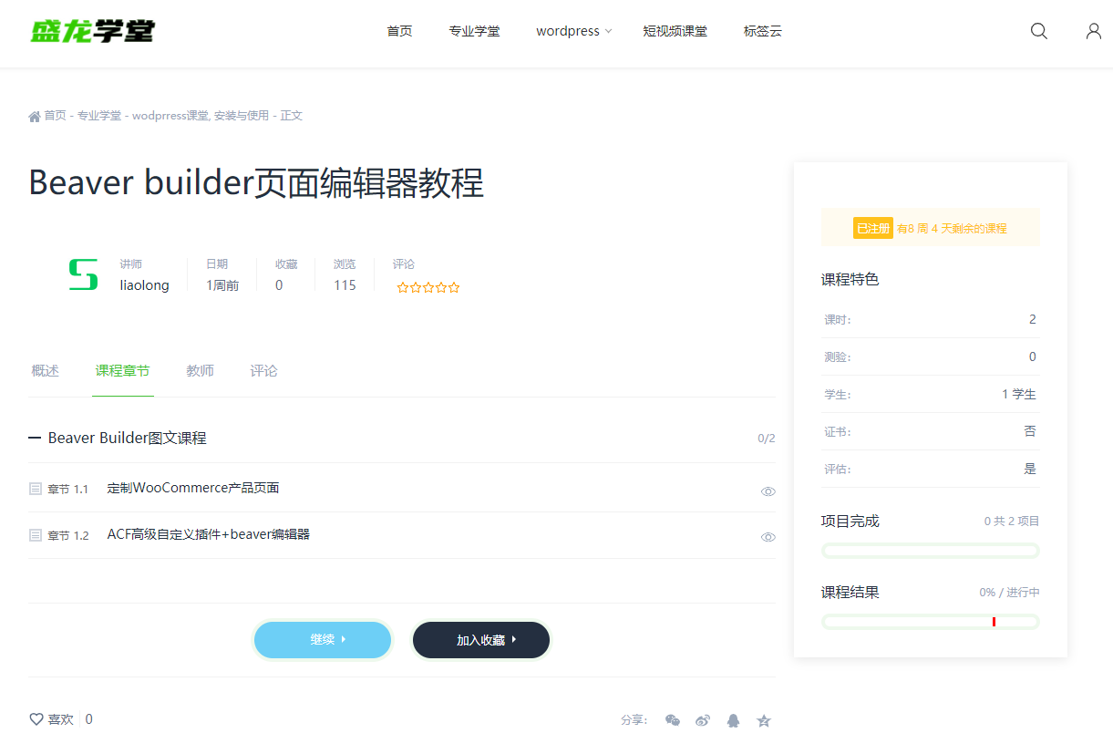Click the page title Beaver builder页面编辑器教程
The image size is (1113, 754).
tap(256, 183)
